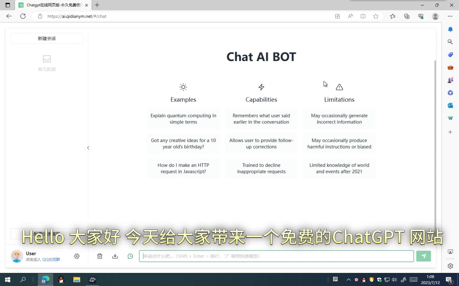Click the green send message button

click(423, 256)
